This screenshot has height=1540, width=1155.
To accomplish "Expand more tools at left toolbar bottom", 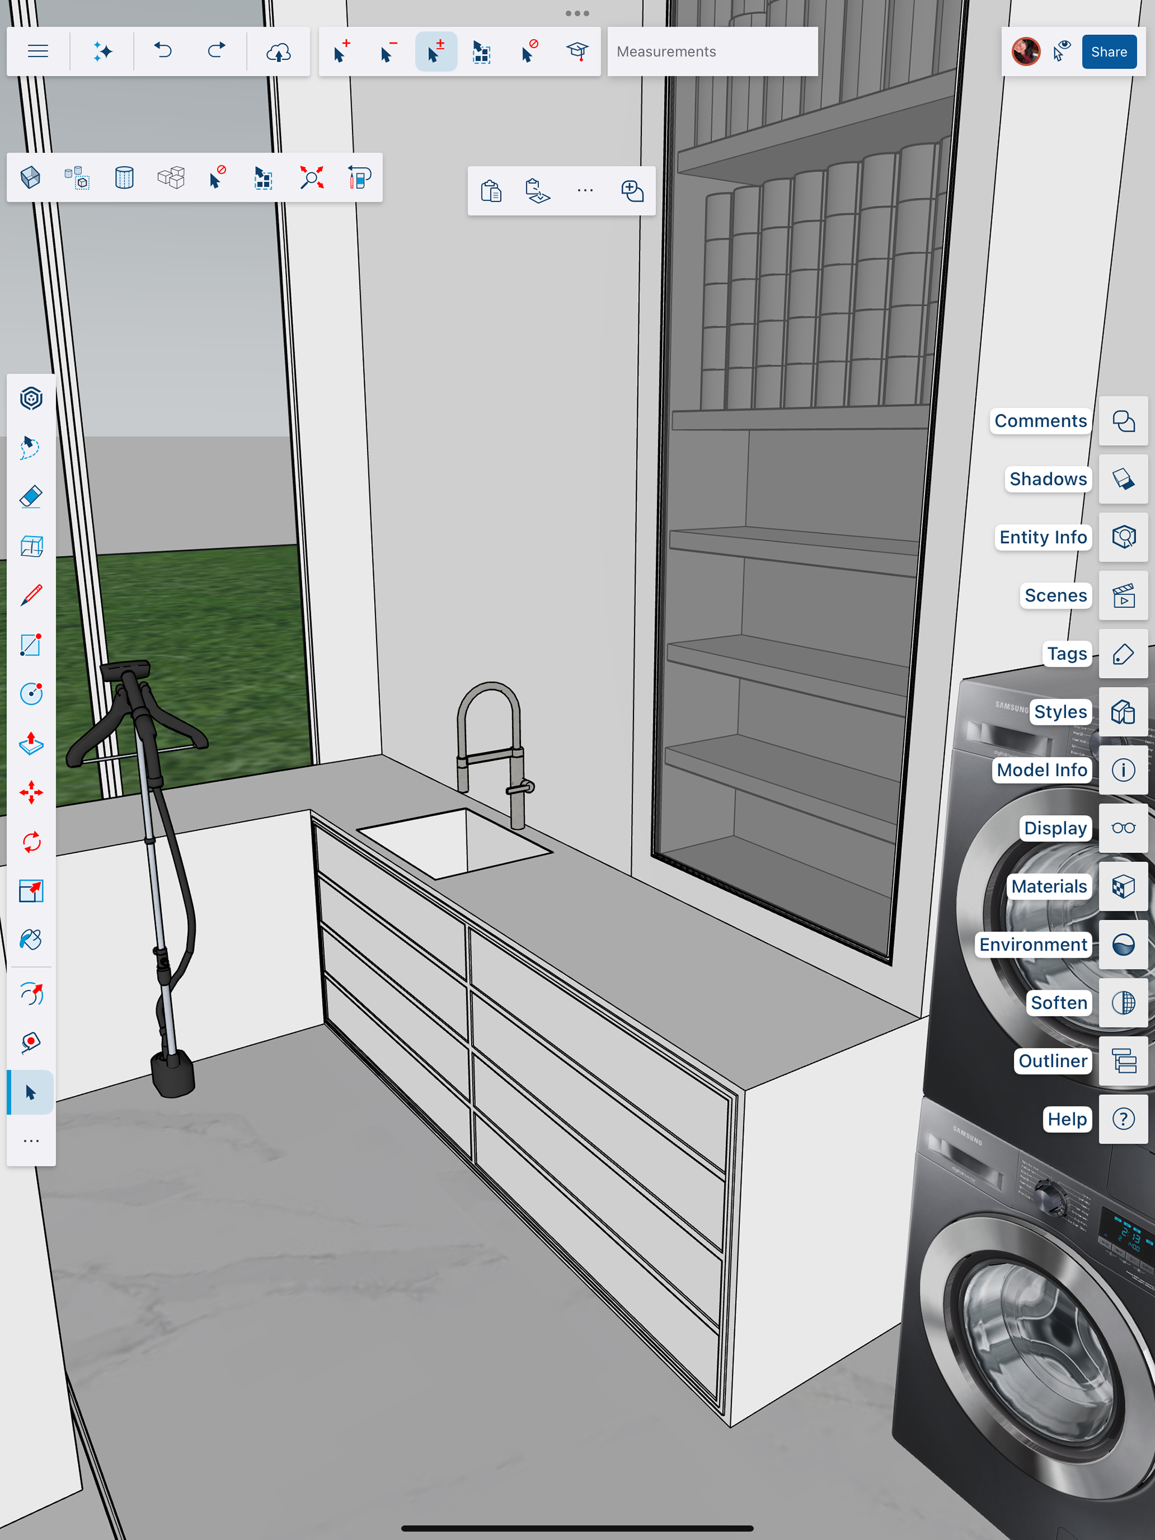I will tap(31, 1141).
